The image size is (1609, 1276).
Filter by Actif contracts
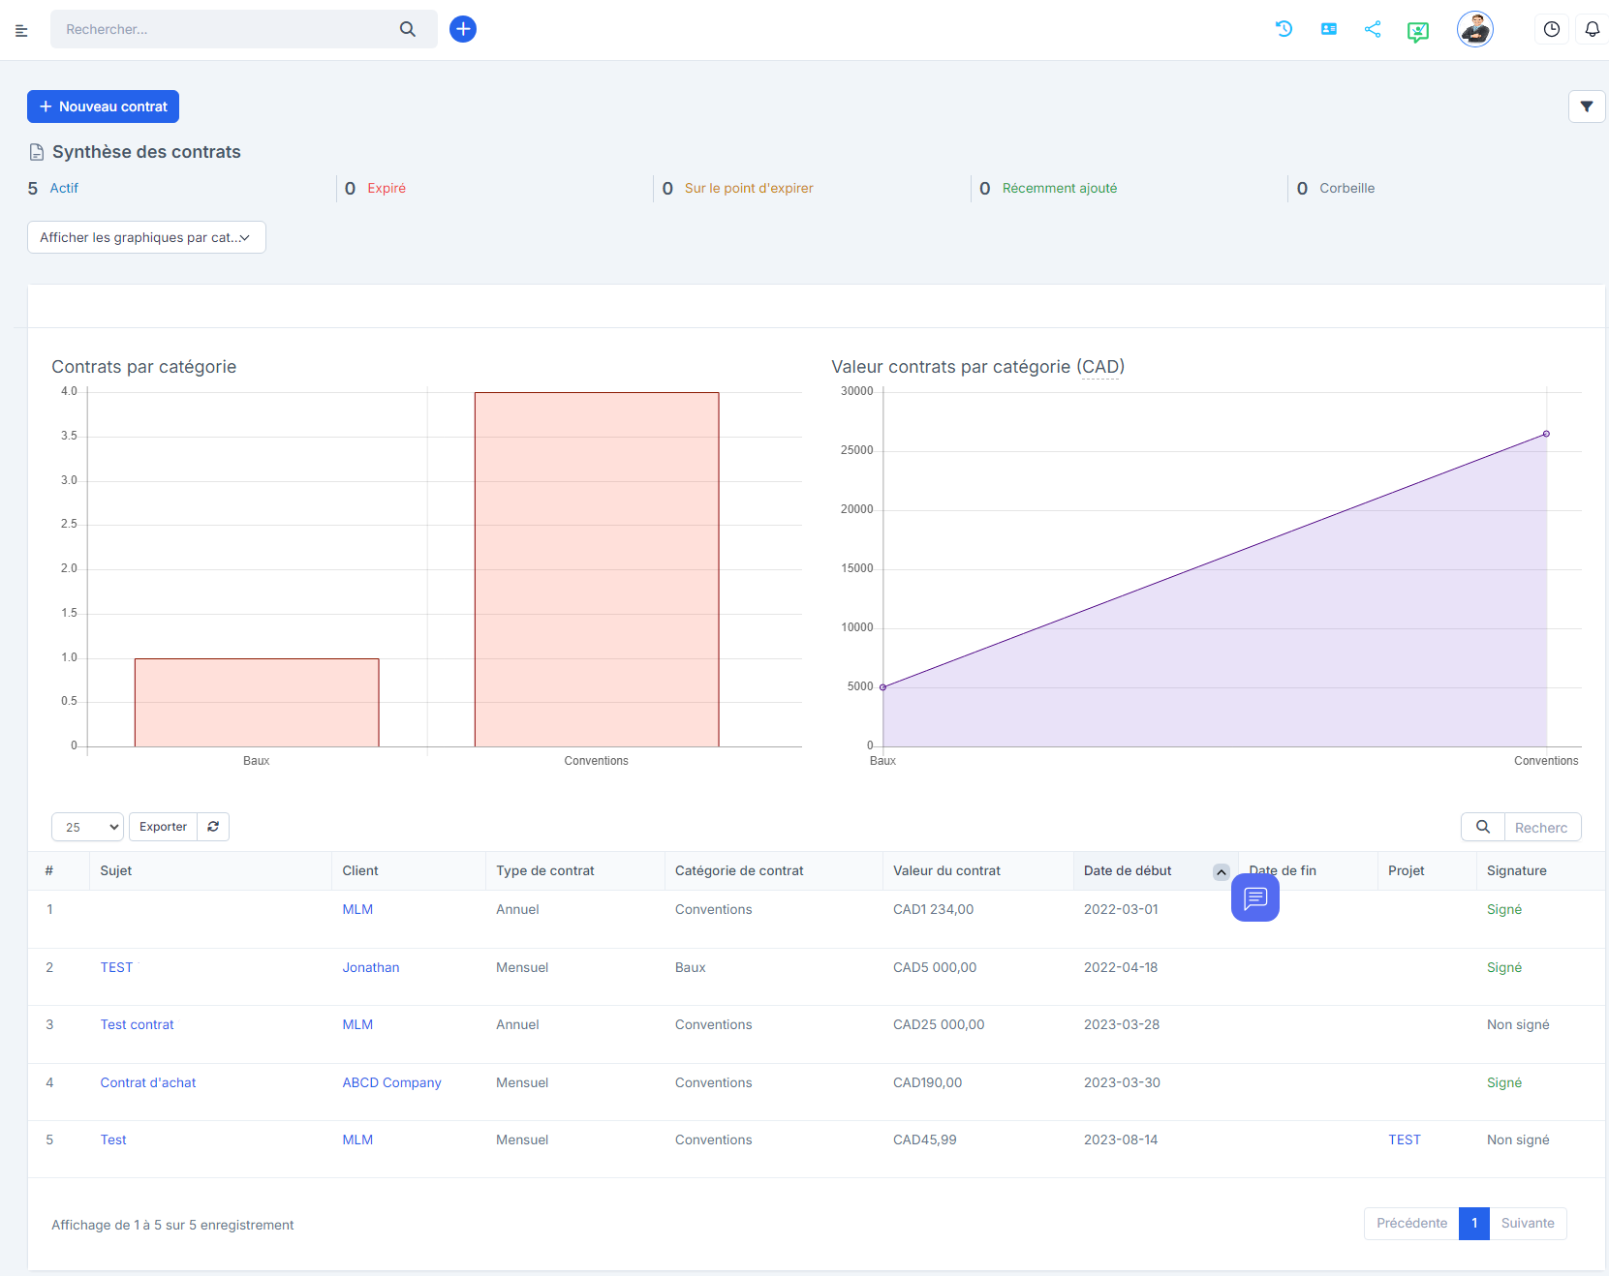(64, 188)
